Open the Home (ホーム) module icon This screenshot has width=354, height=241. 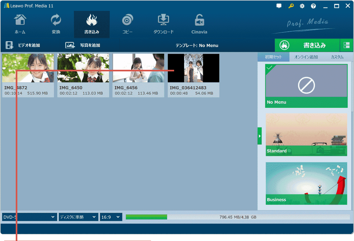pos(20,21)
